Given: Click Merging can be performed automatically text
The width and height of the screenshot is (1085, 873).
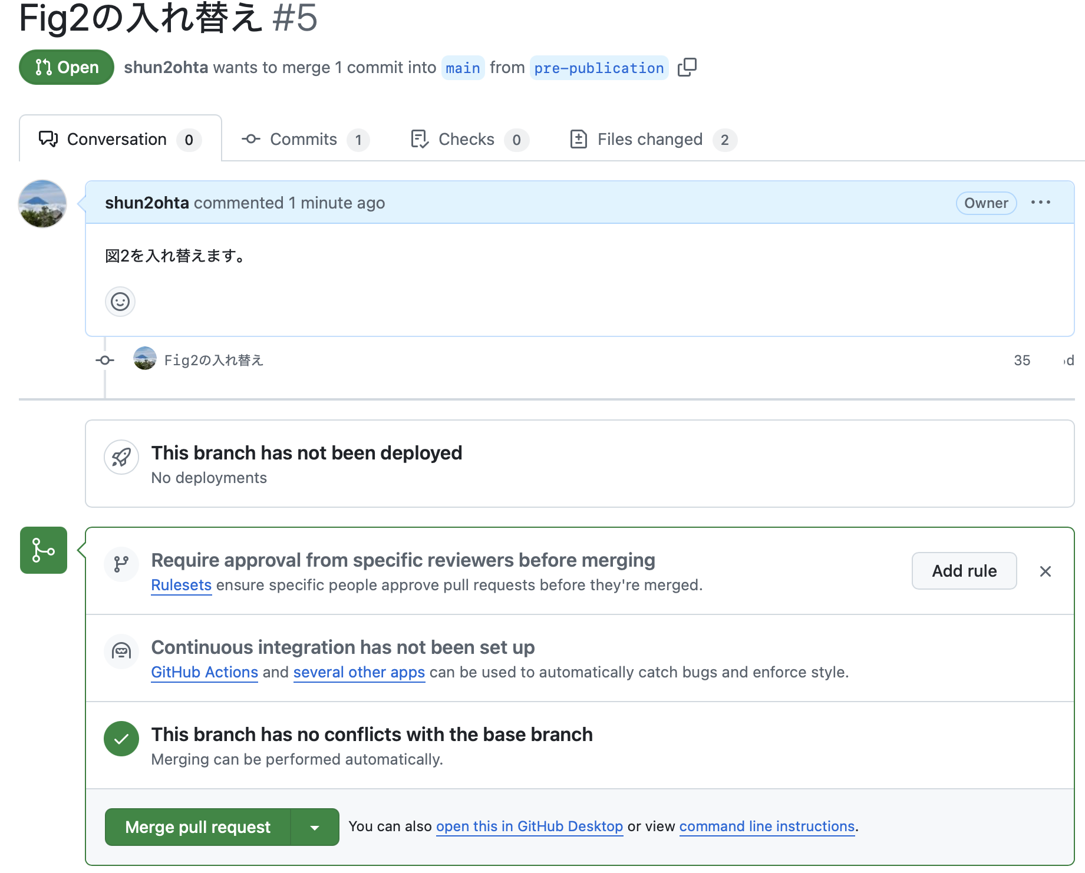Looking at the screenshot, I should coord(297,759).
